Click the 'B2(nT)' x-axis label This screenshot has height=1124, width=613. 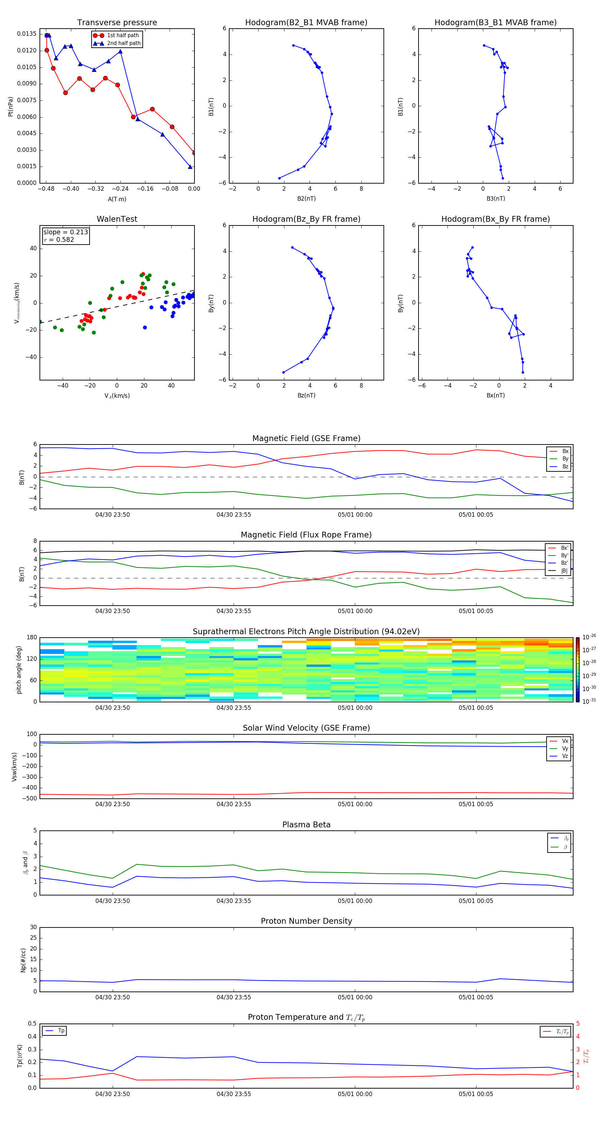pyautogui.click(x=306, y=199)
